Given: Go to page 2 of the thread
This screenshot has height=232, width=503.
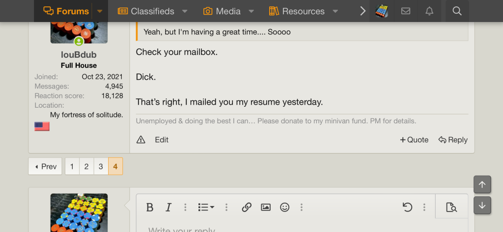Looking at the screenshot, I should [x=86, y=166].
